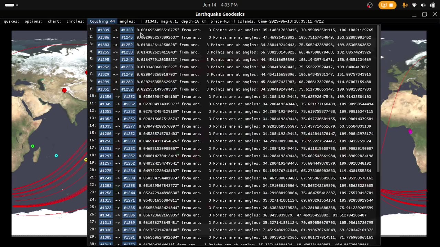The image size is (440, 247).
Task: Open quake link #1352 in row 13
Action: point(106,119)
